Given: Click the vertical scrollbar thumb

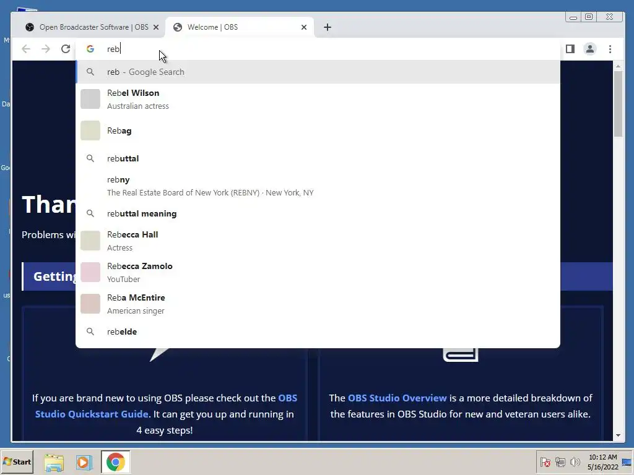Looking at the screenshot, I should click(x=619, y=104).
